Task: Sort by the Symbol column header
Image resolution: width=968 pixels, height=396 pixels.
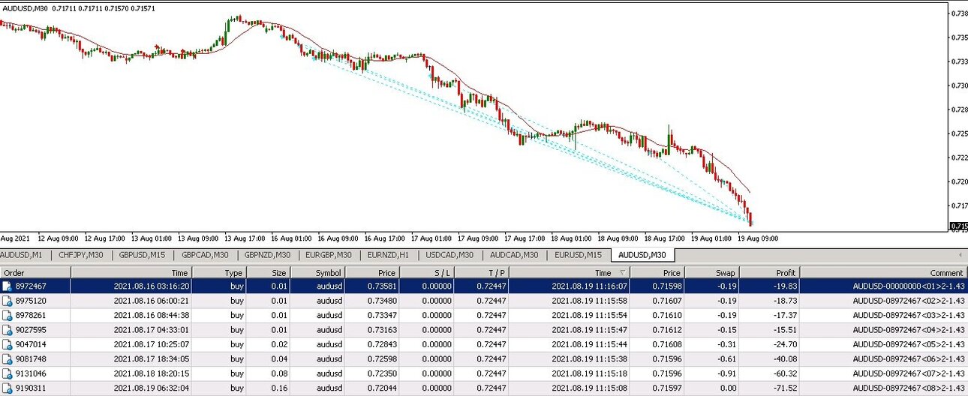Action: click(x=317, y=273)
